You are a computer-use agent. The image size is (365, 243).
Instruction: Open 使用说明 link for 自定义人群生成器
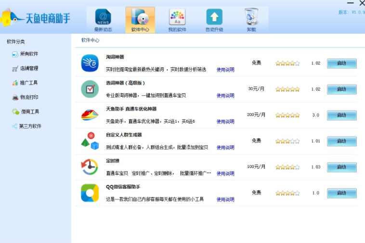pyautogui.click(x=225, y=147)
